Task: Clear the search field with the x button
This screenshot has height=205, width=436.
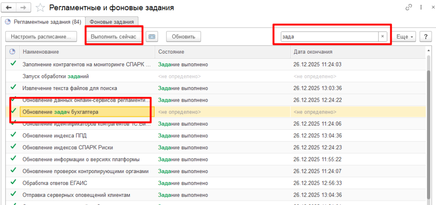Action: pos(382,37)
